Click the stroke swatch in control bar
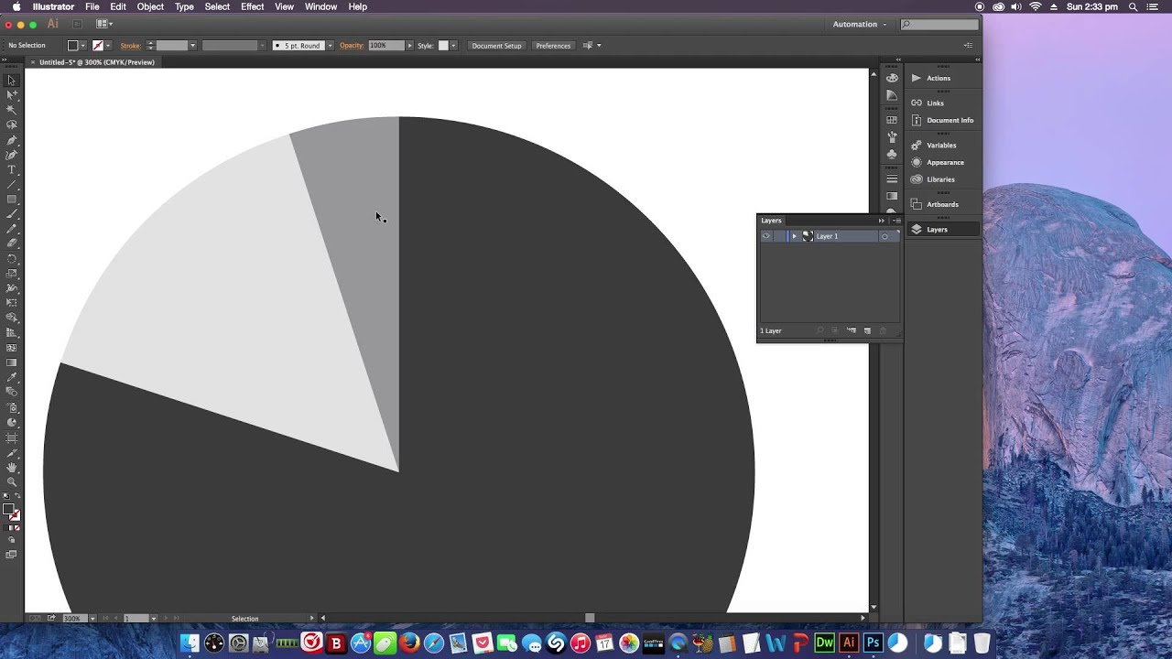Image resolution: width=1172 pixels, height=659 pixels. coord(98,46)
